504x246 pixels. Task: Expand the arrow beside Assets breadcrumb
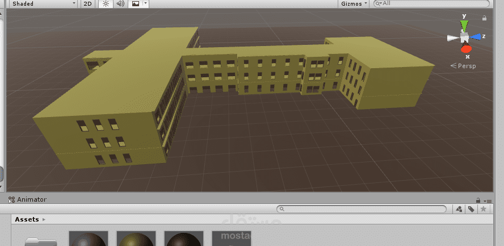pos(44,220)
